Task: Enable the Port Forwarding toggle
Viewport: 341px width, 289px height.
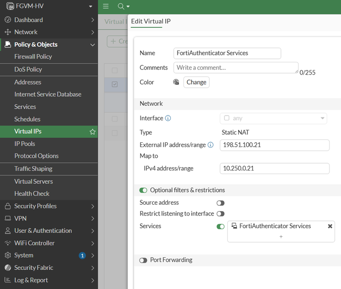Action: click(143, 260)
